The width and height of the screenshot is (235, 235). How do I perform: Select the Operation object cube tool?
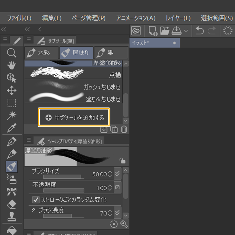(12, 78)
